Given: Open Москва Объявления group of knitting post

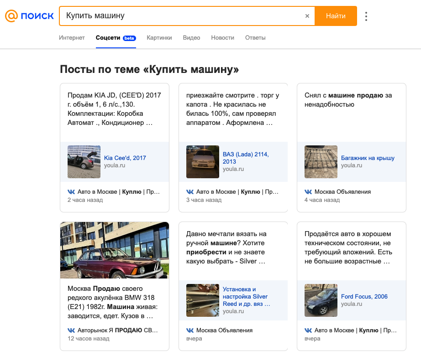Looking at the screenshot, I should (x=224, y=330).
